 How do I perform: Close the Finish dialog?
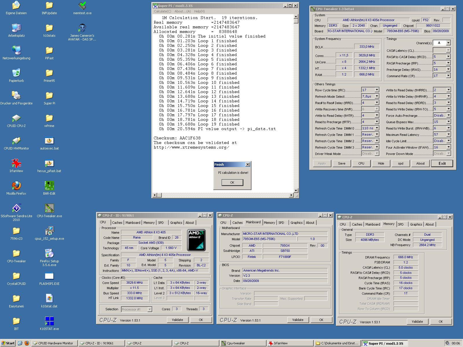click(x=248, y=165)
